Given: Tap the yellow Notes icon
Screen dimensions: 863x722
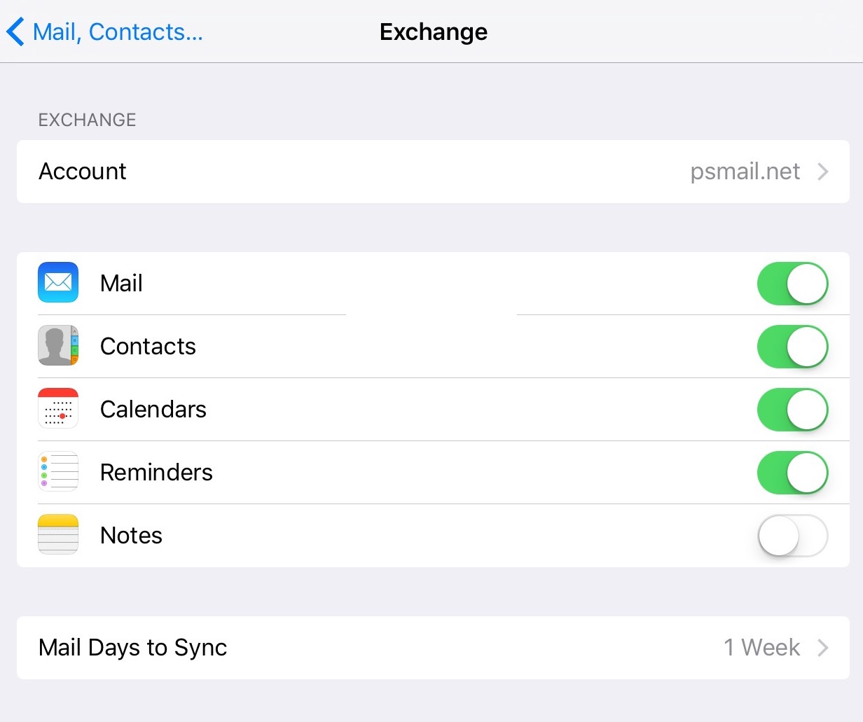Looking at the screenshot, I should pos(58,534).
